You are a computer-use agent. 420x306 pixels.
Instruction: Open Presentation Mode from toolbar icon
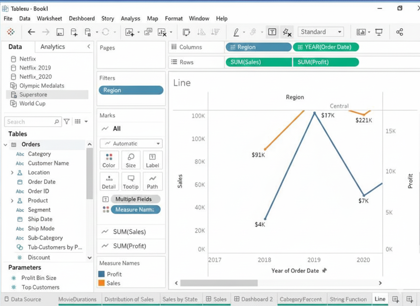[x=379, y=32]
